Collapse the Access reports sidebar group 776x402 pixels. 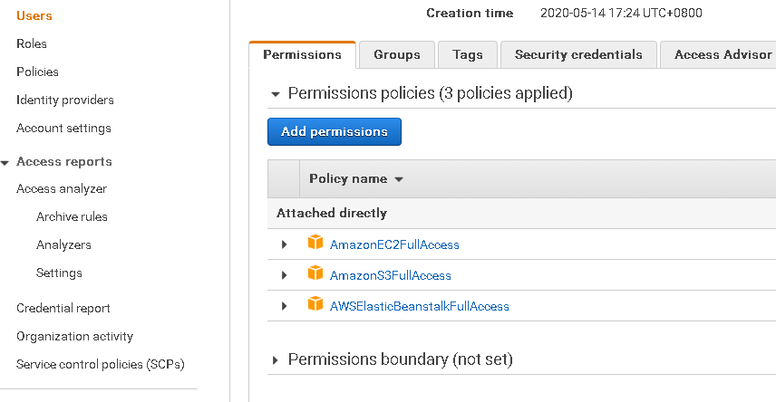(5, 163)
